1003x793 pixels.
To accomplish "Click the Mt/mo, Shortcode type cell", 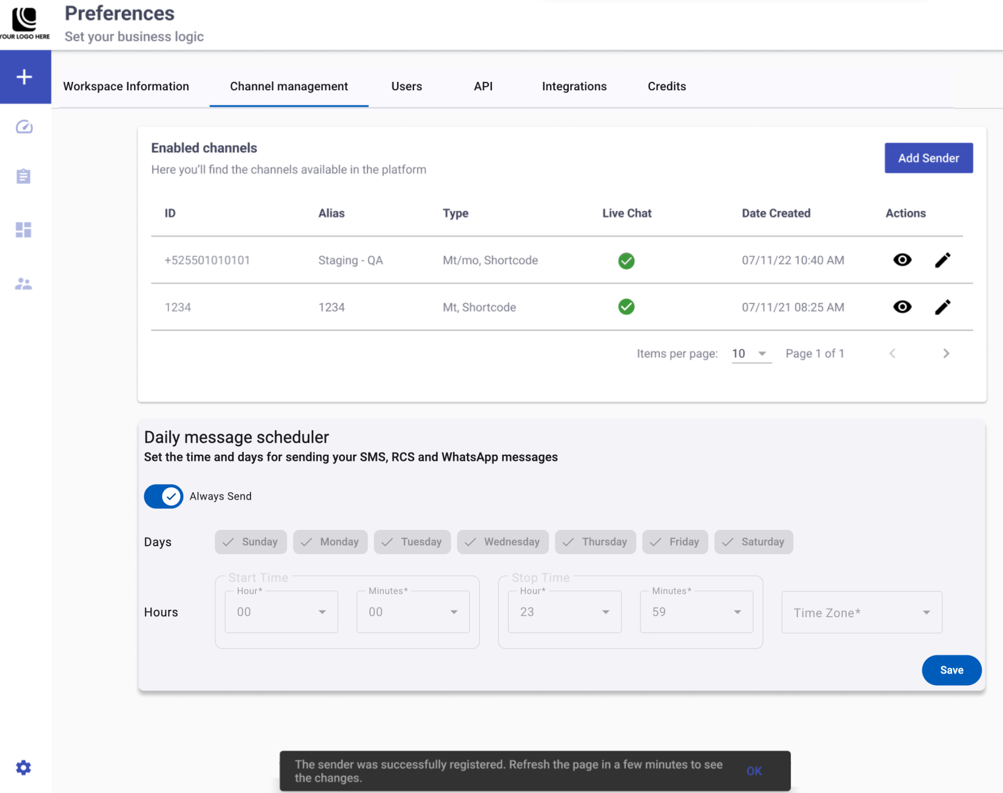I will [x=491, y=261].
